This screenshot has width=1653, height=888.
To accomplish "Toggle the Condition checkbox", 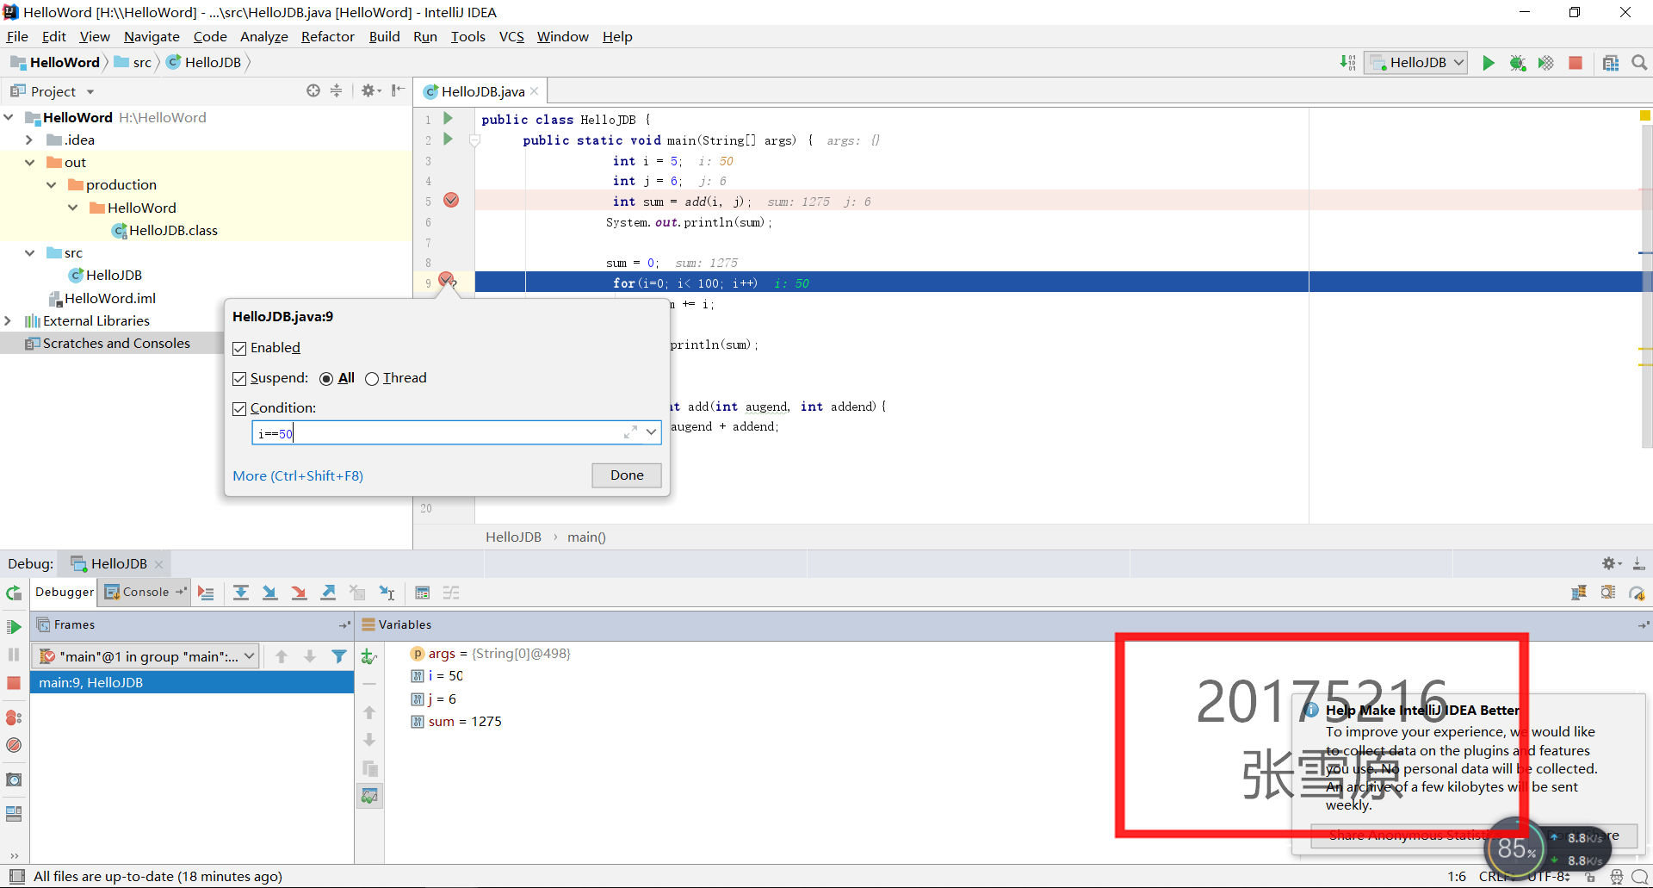I will click(239, 409).
